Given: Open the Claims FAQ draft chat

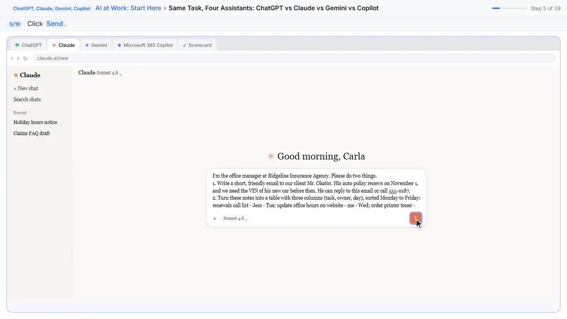Looking at the screenshot, I should pos(31,133).
